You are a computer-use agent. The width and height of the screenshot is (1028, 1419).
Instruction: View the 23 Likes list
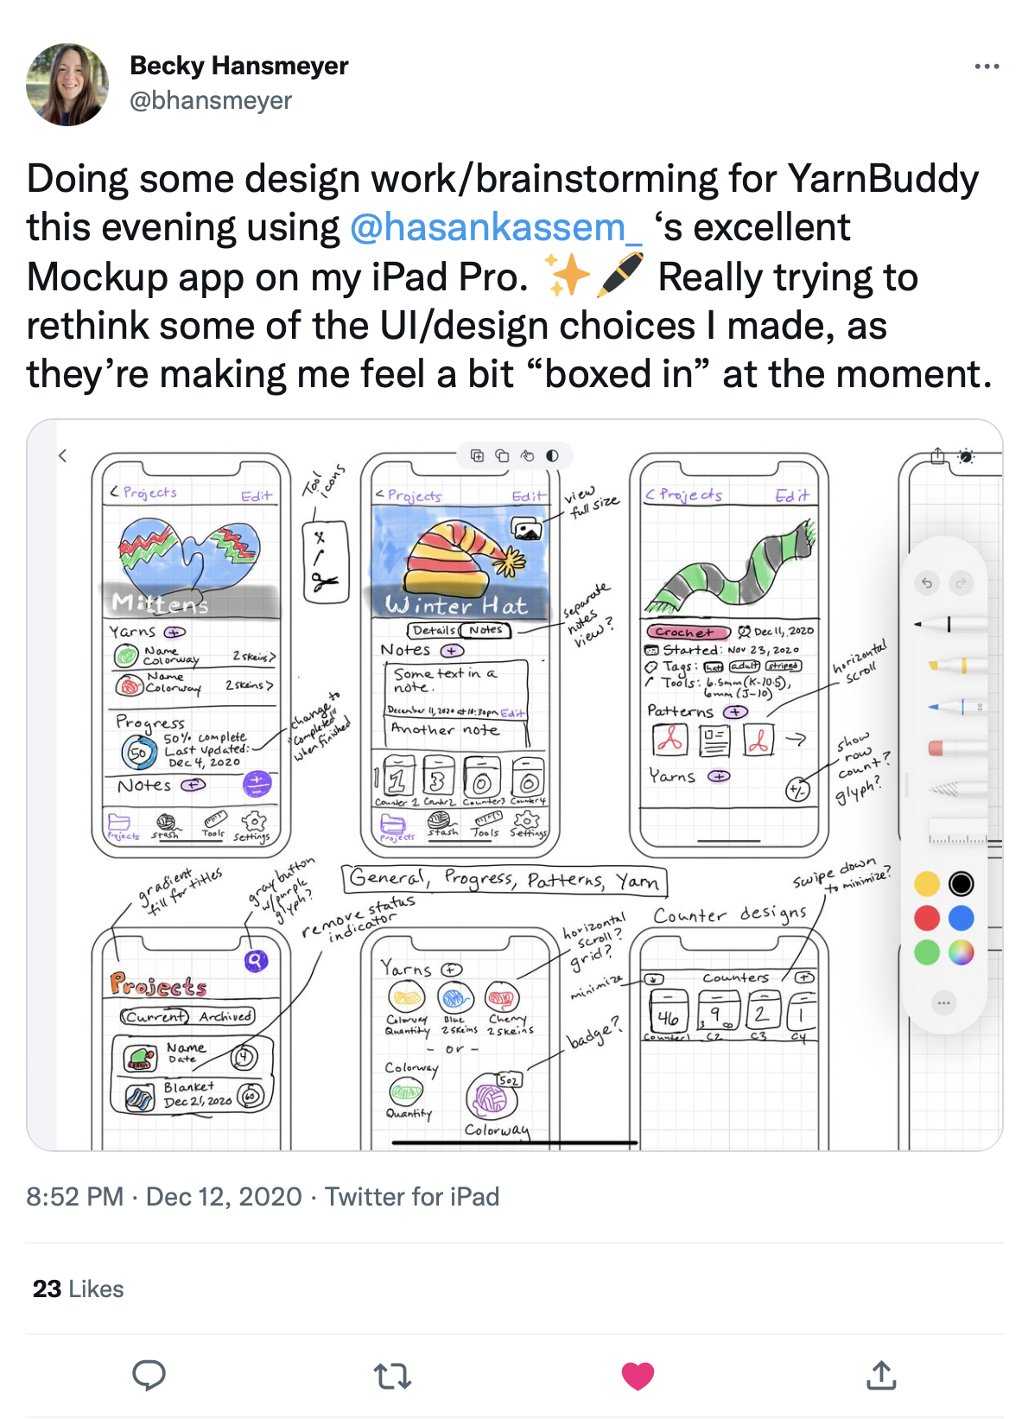tap(78, 1289)
